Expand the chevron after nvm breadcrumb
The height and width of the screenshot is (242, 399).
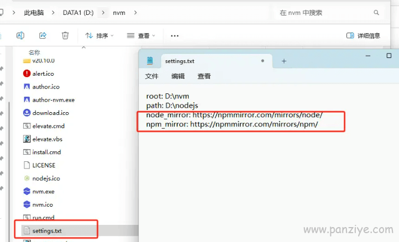(x=136, y=13)
